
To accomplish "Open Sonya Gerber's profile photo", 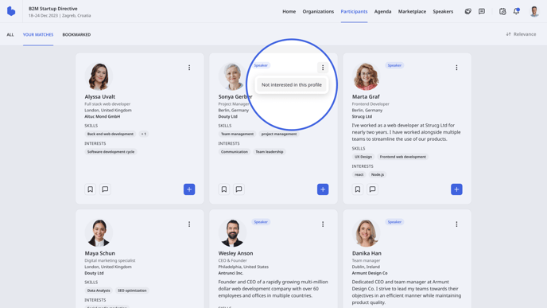I will pos(232,76).
